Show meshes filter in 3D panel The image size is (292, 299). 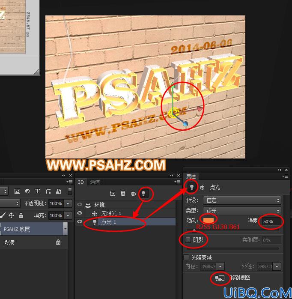click(x=123, y=194)
